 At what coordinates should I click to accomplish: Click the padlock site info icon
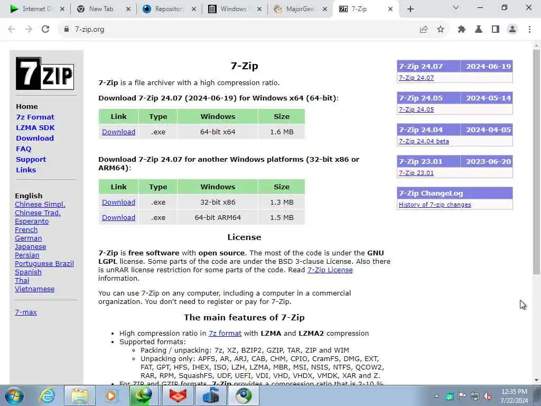67,30
